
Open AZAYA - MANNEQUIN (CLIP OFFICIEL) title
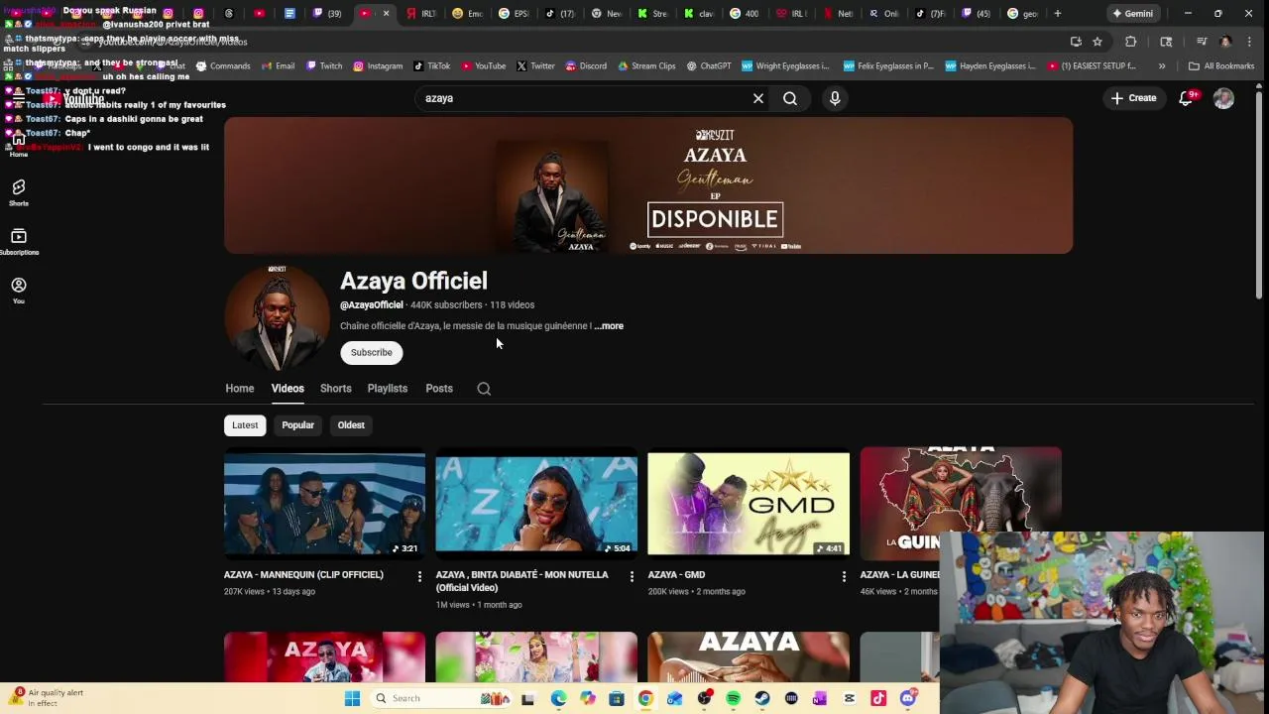click(303, 575)
